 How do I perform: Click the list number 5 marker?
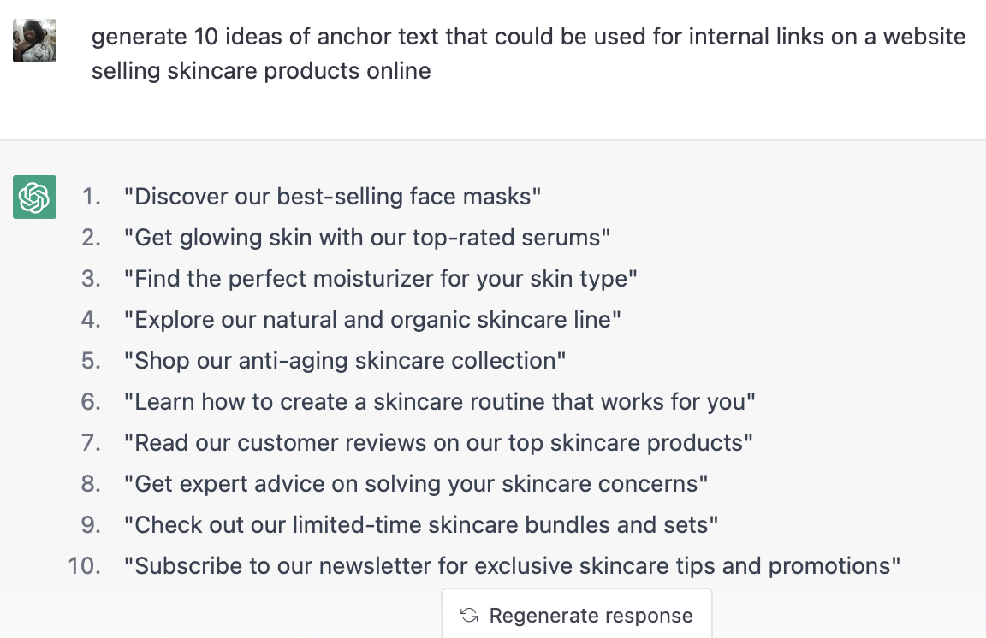click(91, 361)
